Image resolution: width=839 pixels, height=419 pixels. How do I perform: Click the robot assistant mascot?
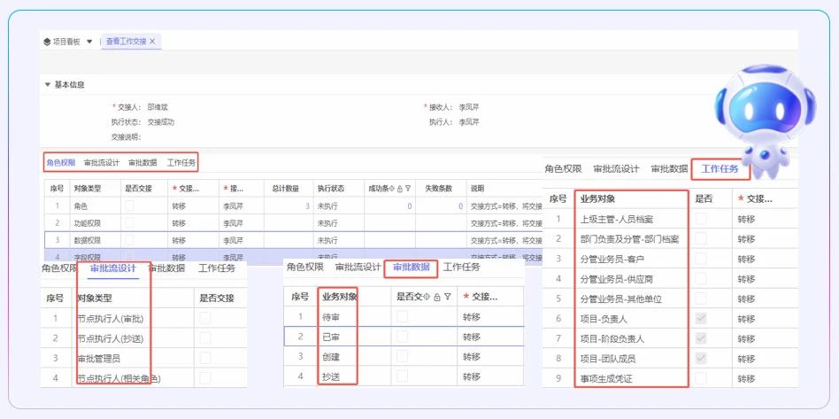click(x=752, y=113)
